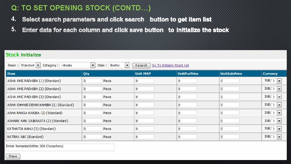The width and height of the screenshot is (291, 164).
Task: Open the Class dropdown showing Bodha
Action: click(119, 65)
